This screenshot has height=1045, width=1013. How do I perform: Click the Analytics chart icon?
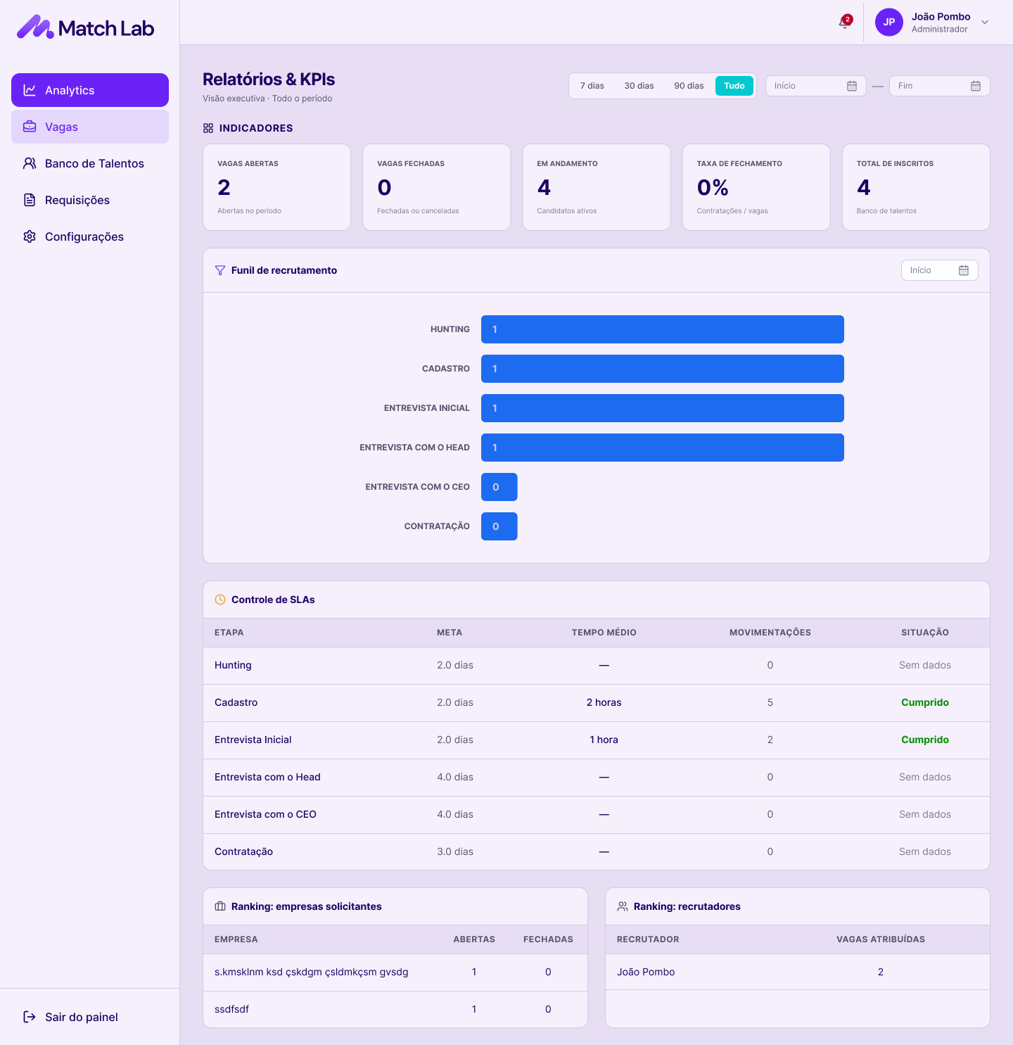(30, 90)
